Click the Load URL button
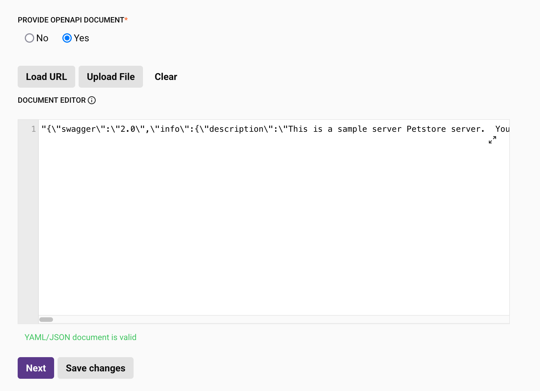Screen dimensions: 540x391 point(46,77)
